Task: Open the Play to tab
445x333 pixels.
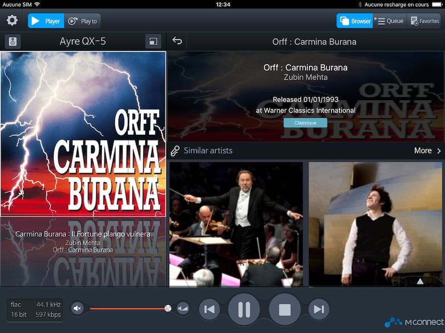Action: point(82,21)
